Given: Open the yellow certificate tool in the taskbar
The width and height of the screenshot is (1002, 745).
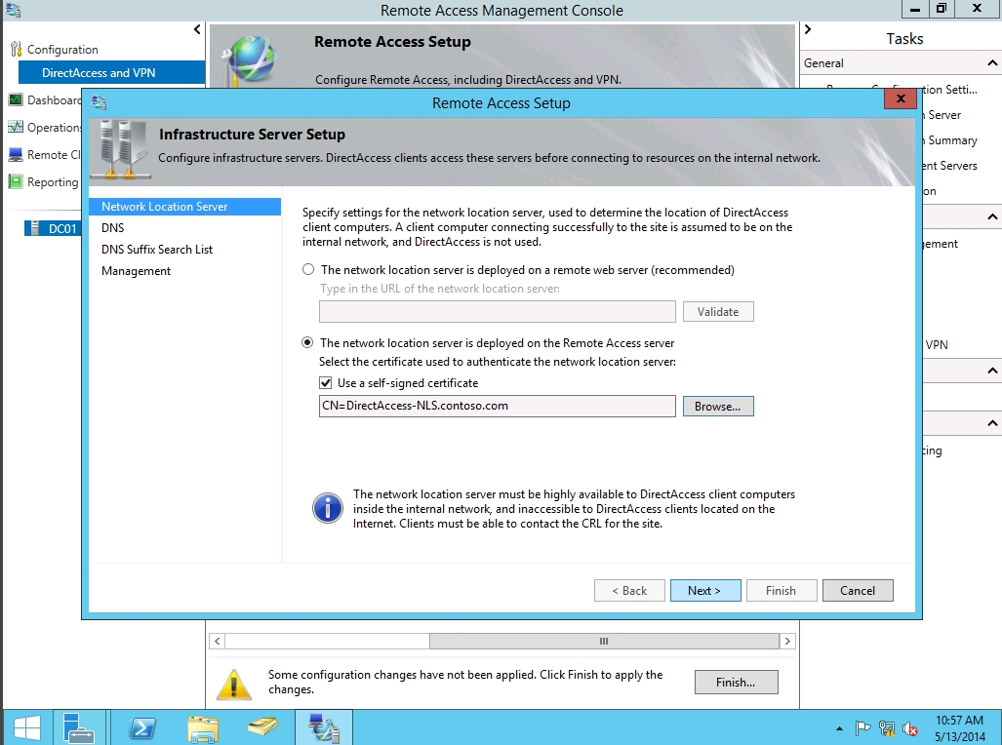Looking at the screenshot, I should [x=262, y=727].
